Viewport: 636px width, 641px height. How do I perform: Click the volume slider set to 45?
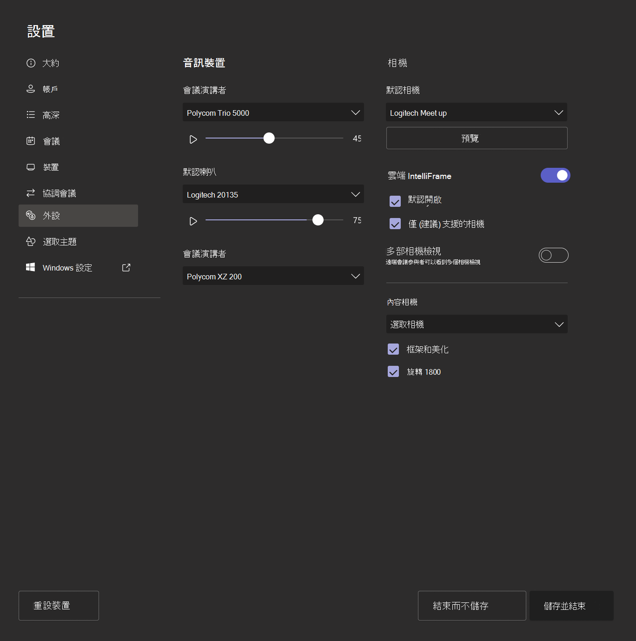point(274,138)
